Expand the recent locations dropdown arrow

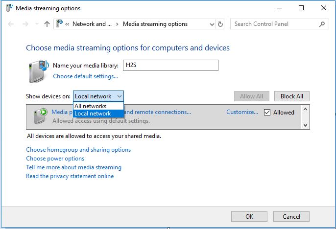[x=36, y=24]
